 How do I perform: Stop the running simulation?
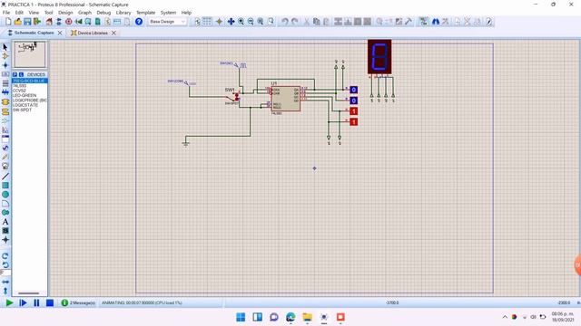click(50, 303)
